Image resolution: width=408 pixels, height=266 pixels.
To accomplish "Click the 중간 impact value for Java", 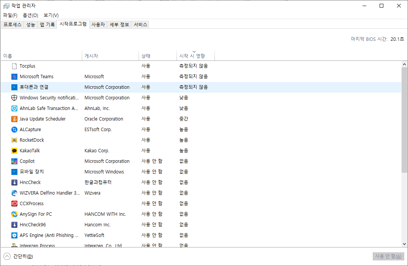I will 183,119.
